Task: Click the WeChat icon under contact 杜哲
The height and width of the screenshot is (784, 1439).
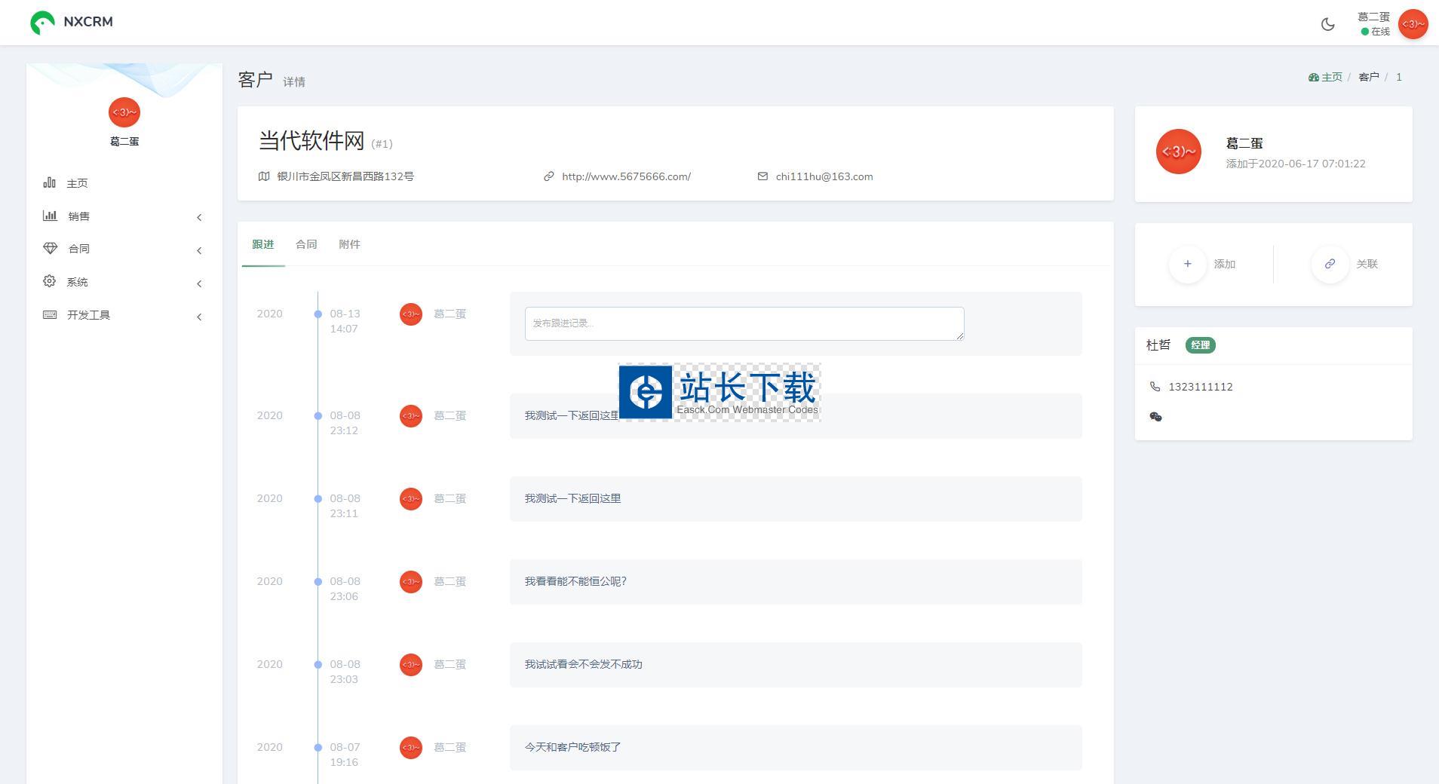Action: pos(1155,416)
